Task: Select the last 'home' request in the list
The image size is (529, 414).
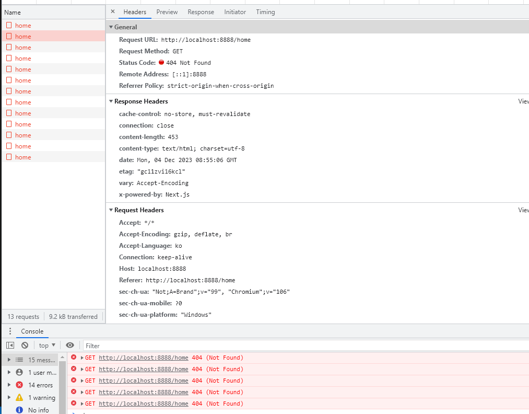Action: pyautogui.click(x=54, y=157)
